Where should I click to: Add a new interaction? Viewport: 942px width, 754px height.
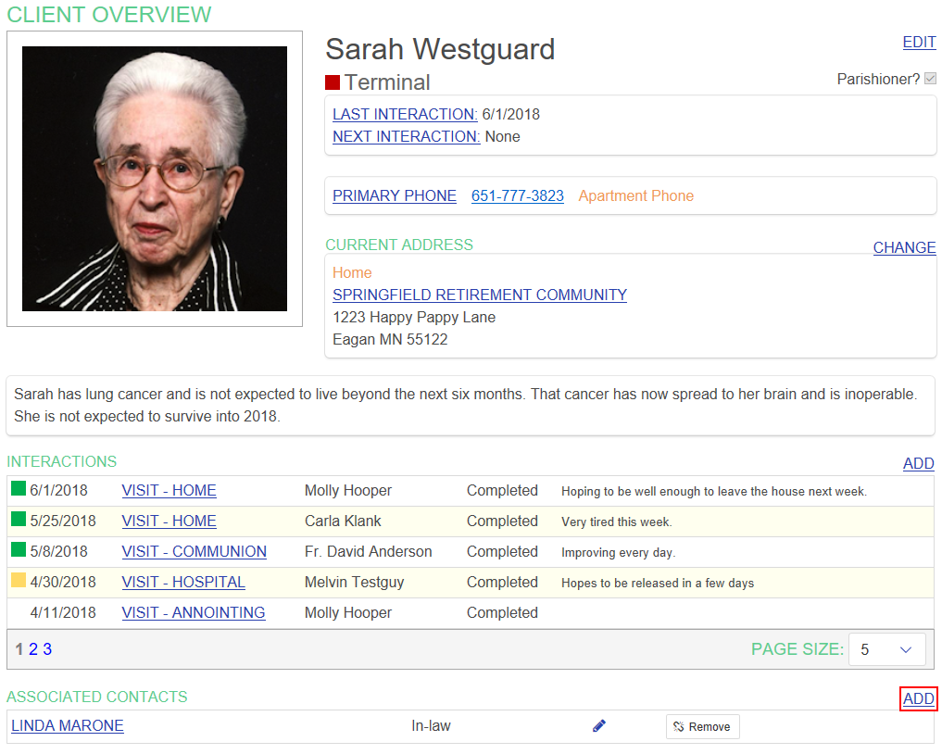tap(918, 463)
